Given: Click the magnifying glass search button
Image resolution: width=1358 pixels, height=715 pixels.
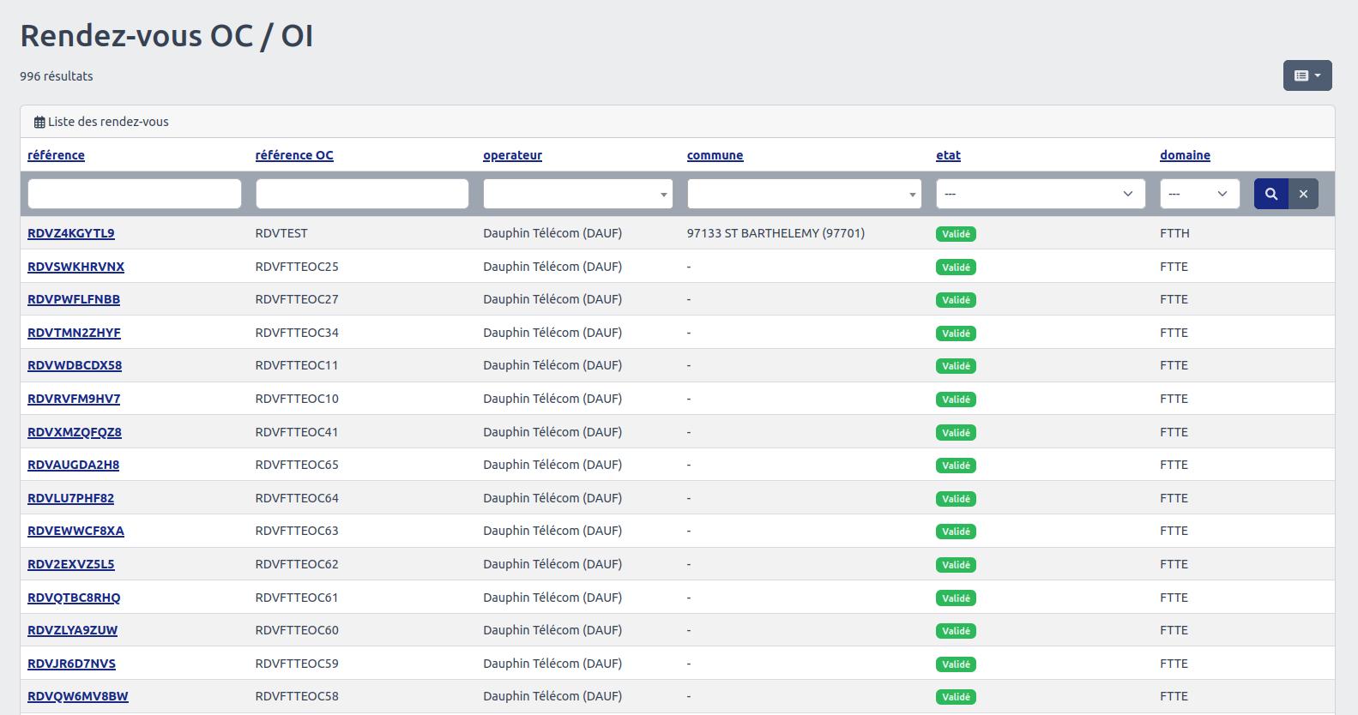Looking at the screenshot, I should 1270,194.
